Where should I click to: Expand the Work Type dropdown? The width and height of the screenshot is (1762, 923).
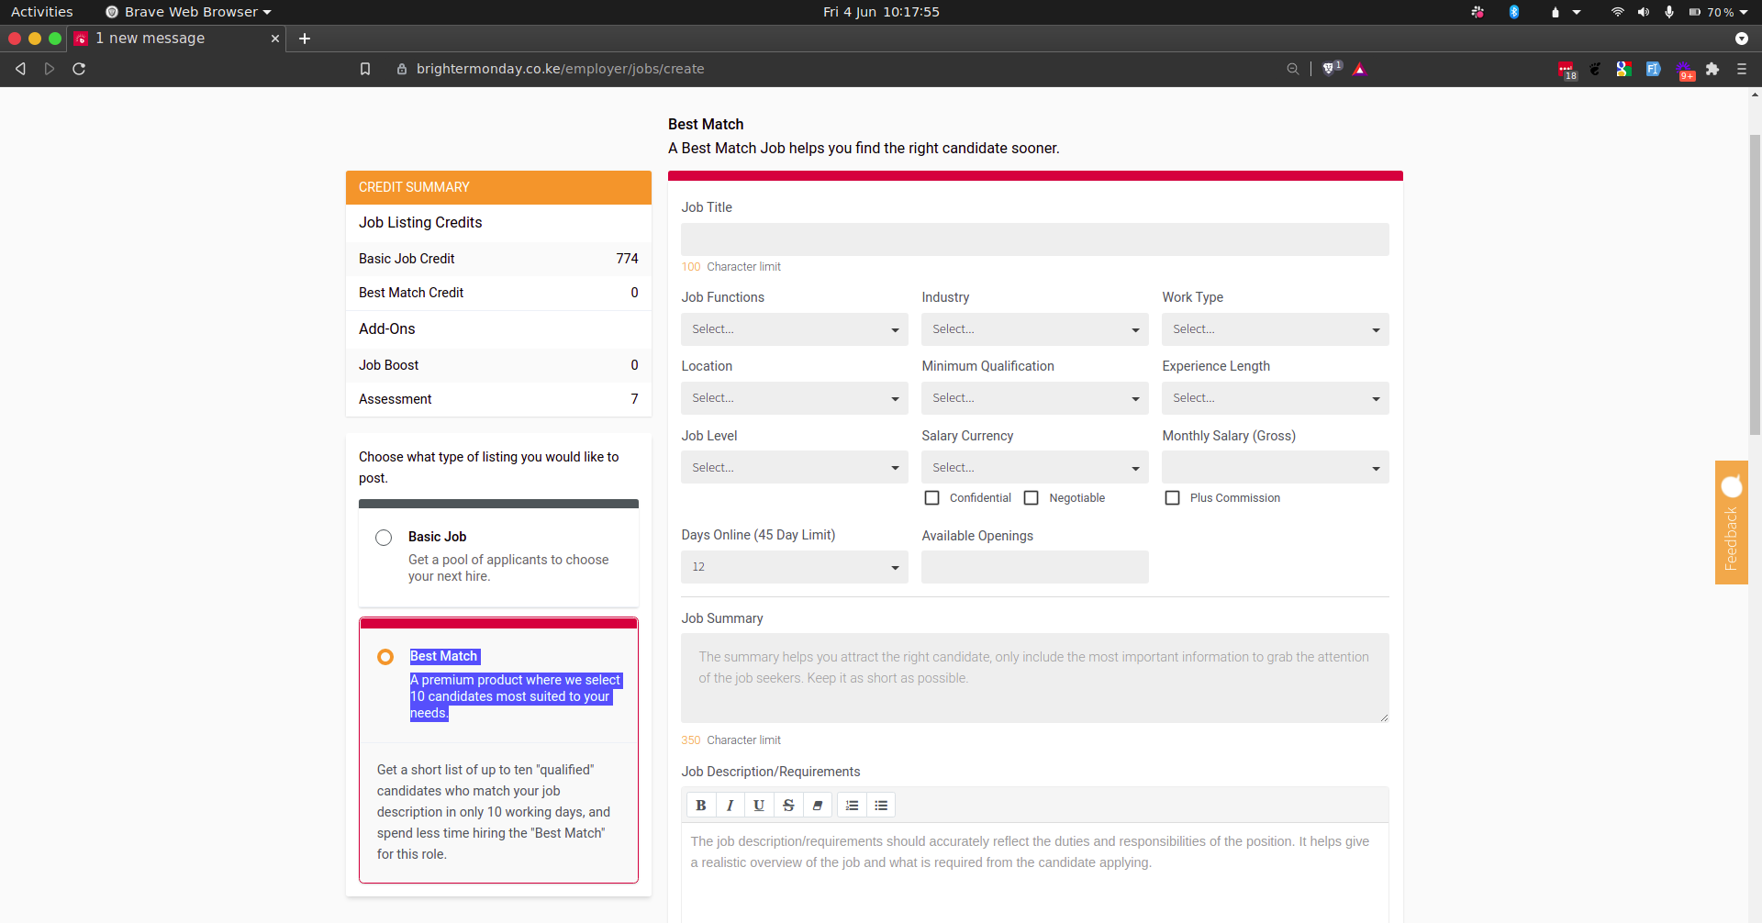point(1276,329)
